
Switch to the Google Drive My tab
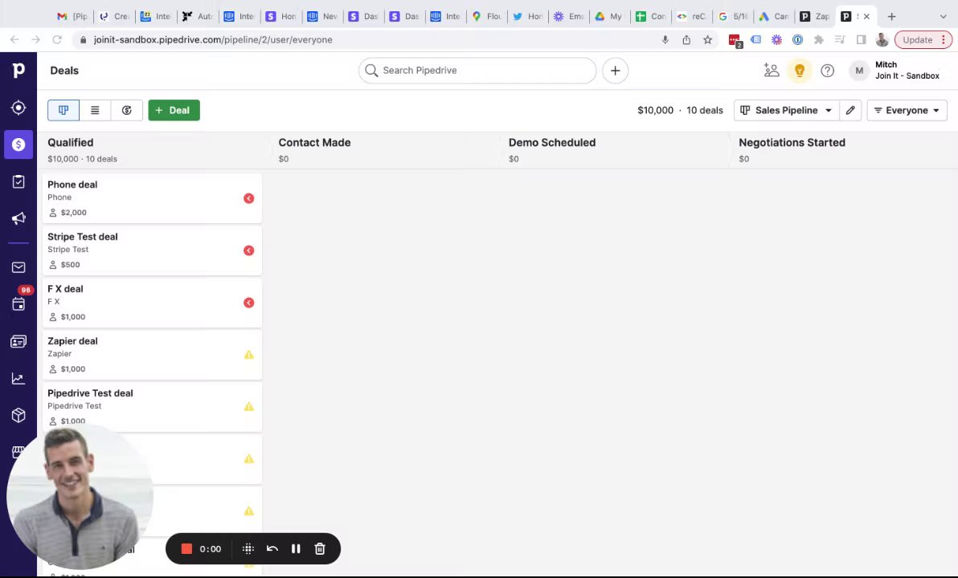609,17
